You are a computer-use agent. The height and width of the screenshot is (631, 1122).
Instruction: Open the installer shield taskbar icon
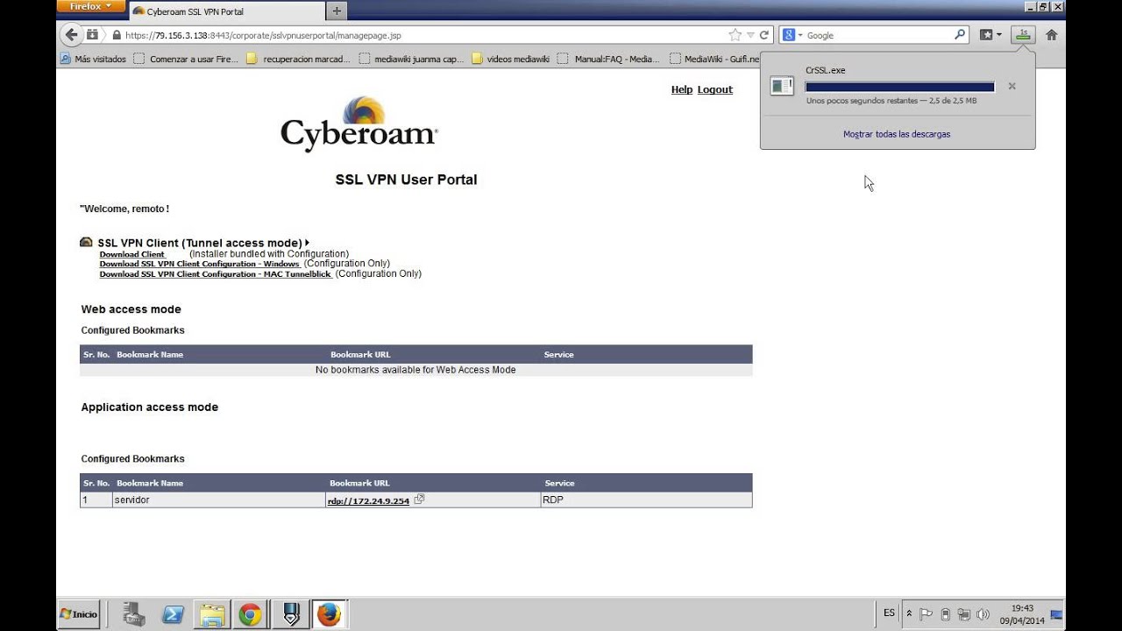click(290, 614)
